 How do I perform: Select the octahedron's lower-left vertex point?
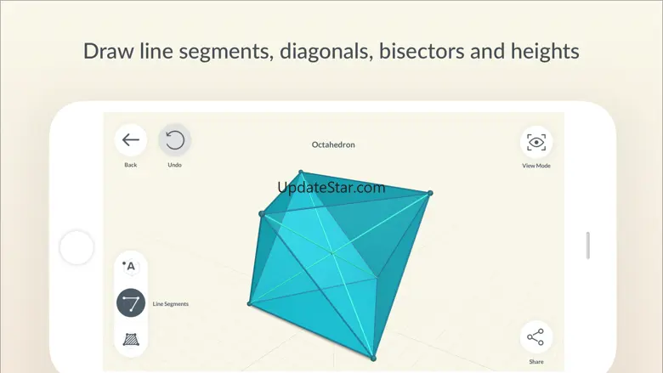tap(249, 303)
